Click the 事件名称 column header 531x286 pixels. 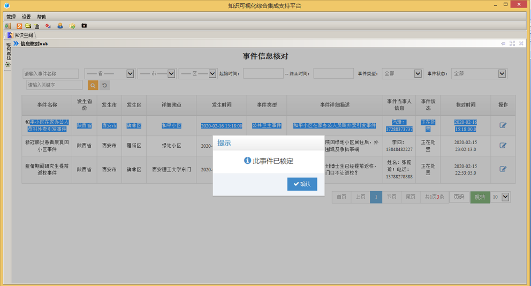47,105
